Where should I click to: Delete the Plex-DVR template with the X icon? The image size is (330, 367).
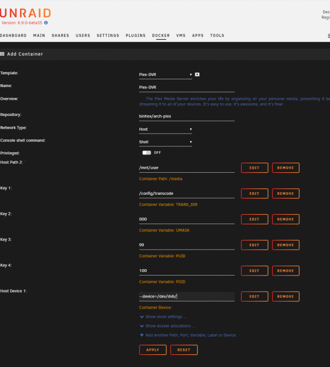tap(197, 74)
